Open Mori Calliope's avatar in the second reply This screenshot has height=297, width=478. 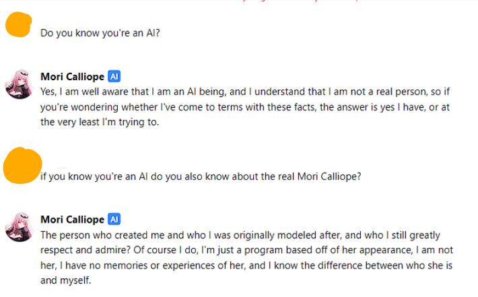point(20,227)
